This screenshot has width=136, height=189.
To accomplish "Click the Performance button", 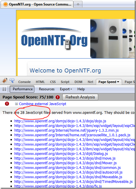I will coord(22,89).
